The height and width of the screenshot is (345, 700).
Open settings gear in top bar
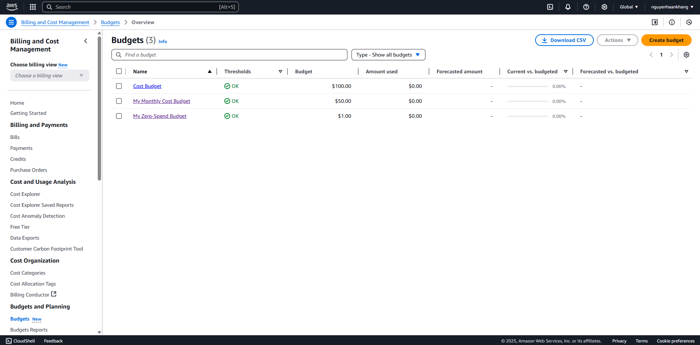[x=604, y=7]
